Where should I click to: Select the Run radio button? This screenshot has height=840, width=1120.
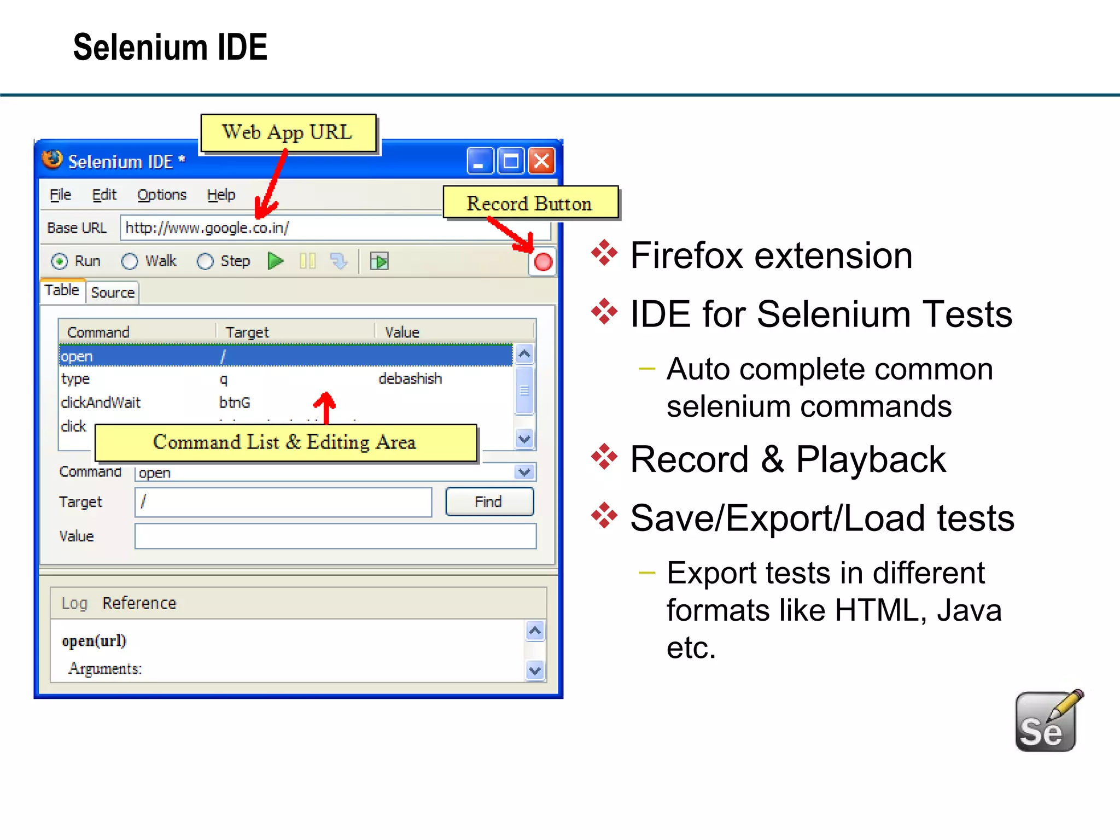coord(60,261)
